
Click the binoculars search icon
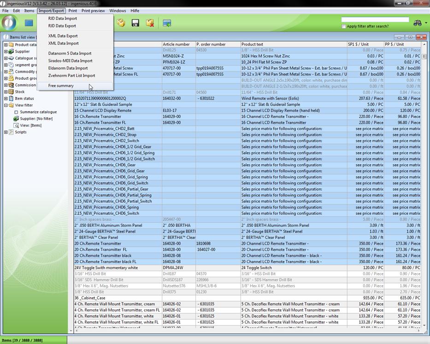point(418,23)
